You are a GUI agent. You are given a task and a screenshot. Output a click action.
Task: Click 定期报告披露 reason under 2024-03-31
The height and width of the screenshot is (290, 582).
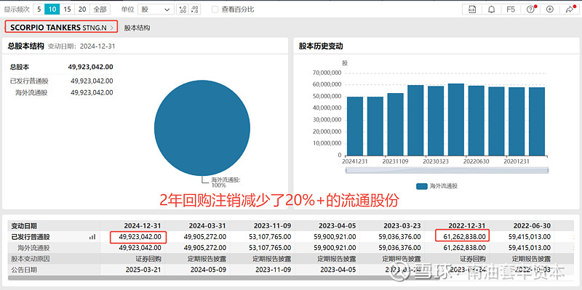207,259
